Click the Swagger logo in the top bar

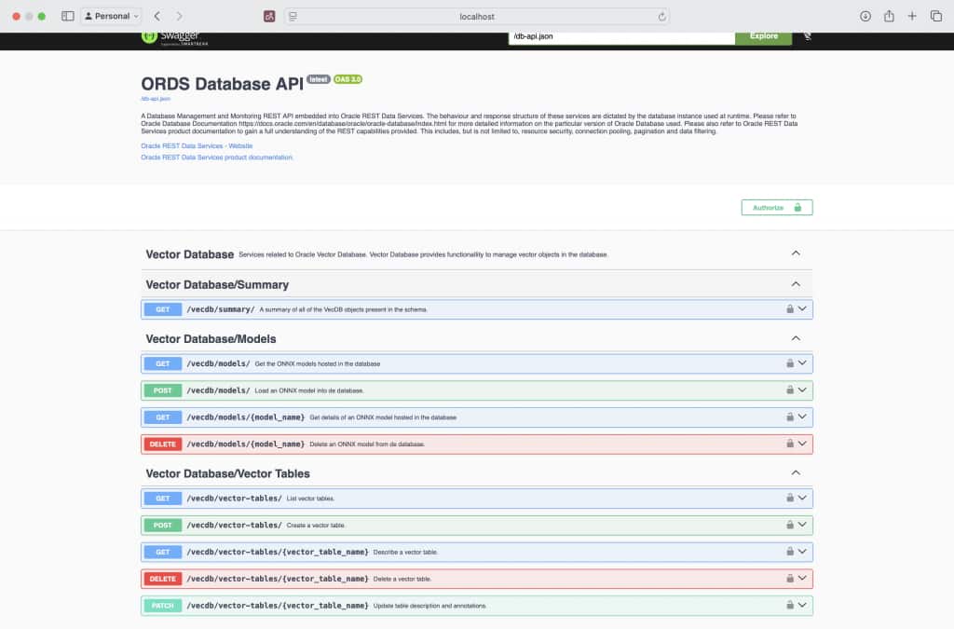tap(176, 36)
